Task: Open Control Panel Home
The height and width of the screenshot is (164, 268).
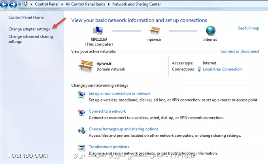Action: coord(26,17)
